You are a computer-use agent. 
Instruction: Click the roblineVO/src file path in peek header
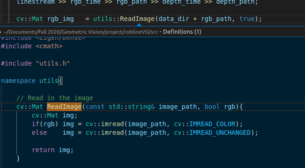pos(81,32)
